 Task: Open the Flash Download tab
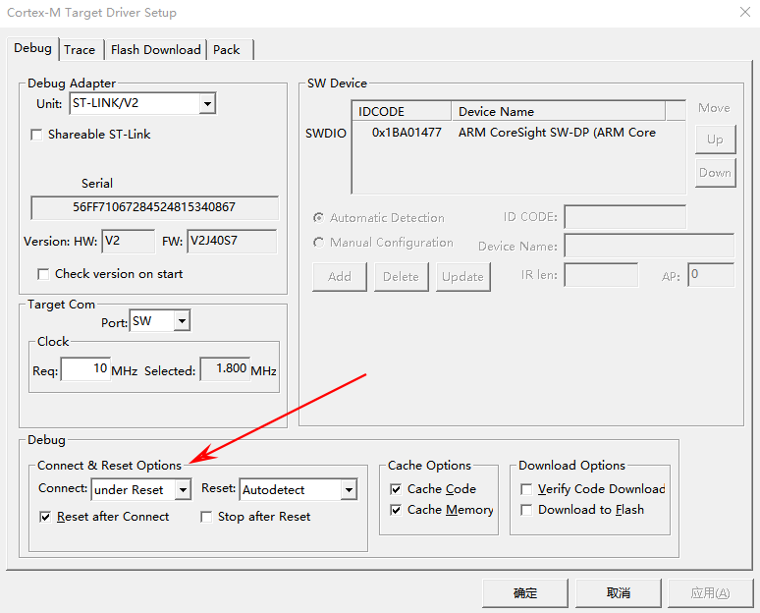coord(155,50)
